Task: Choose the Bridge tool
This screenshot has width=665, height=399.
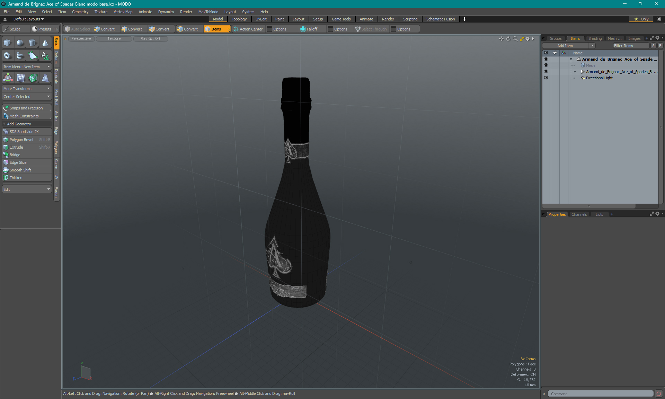Action: coord(27,155)
